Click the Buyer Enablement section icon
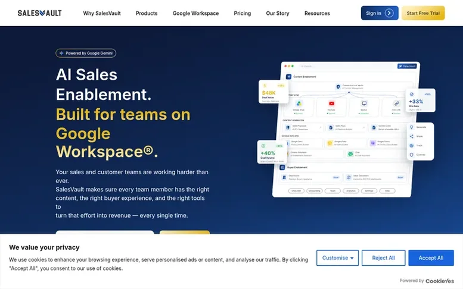This screenshot has width=463, height=289. (282, 167)
